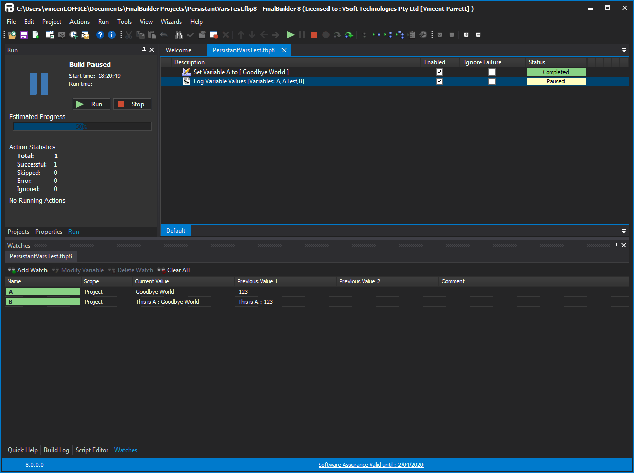Click the paste clipboard icon

[152, 35]
